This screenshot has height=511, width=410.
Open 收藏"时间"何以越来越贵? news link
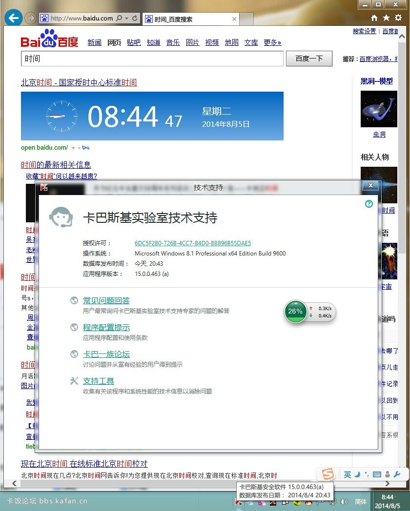pyautogui.click(x=61, y=177)
